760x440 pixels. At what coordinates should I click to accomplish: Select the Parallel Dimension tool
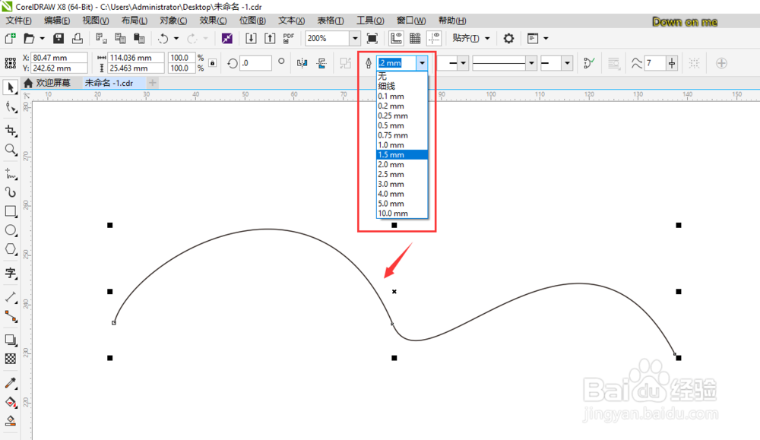(x=10, y=297)
